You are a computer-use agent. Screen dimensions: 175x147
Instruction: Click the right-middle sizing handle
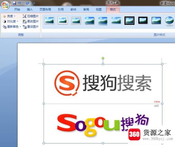coord(162,104)
